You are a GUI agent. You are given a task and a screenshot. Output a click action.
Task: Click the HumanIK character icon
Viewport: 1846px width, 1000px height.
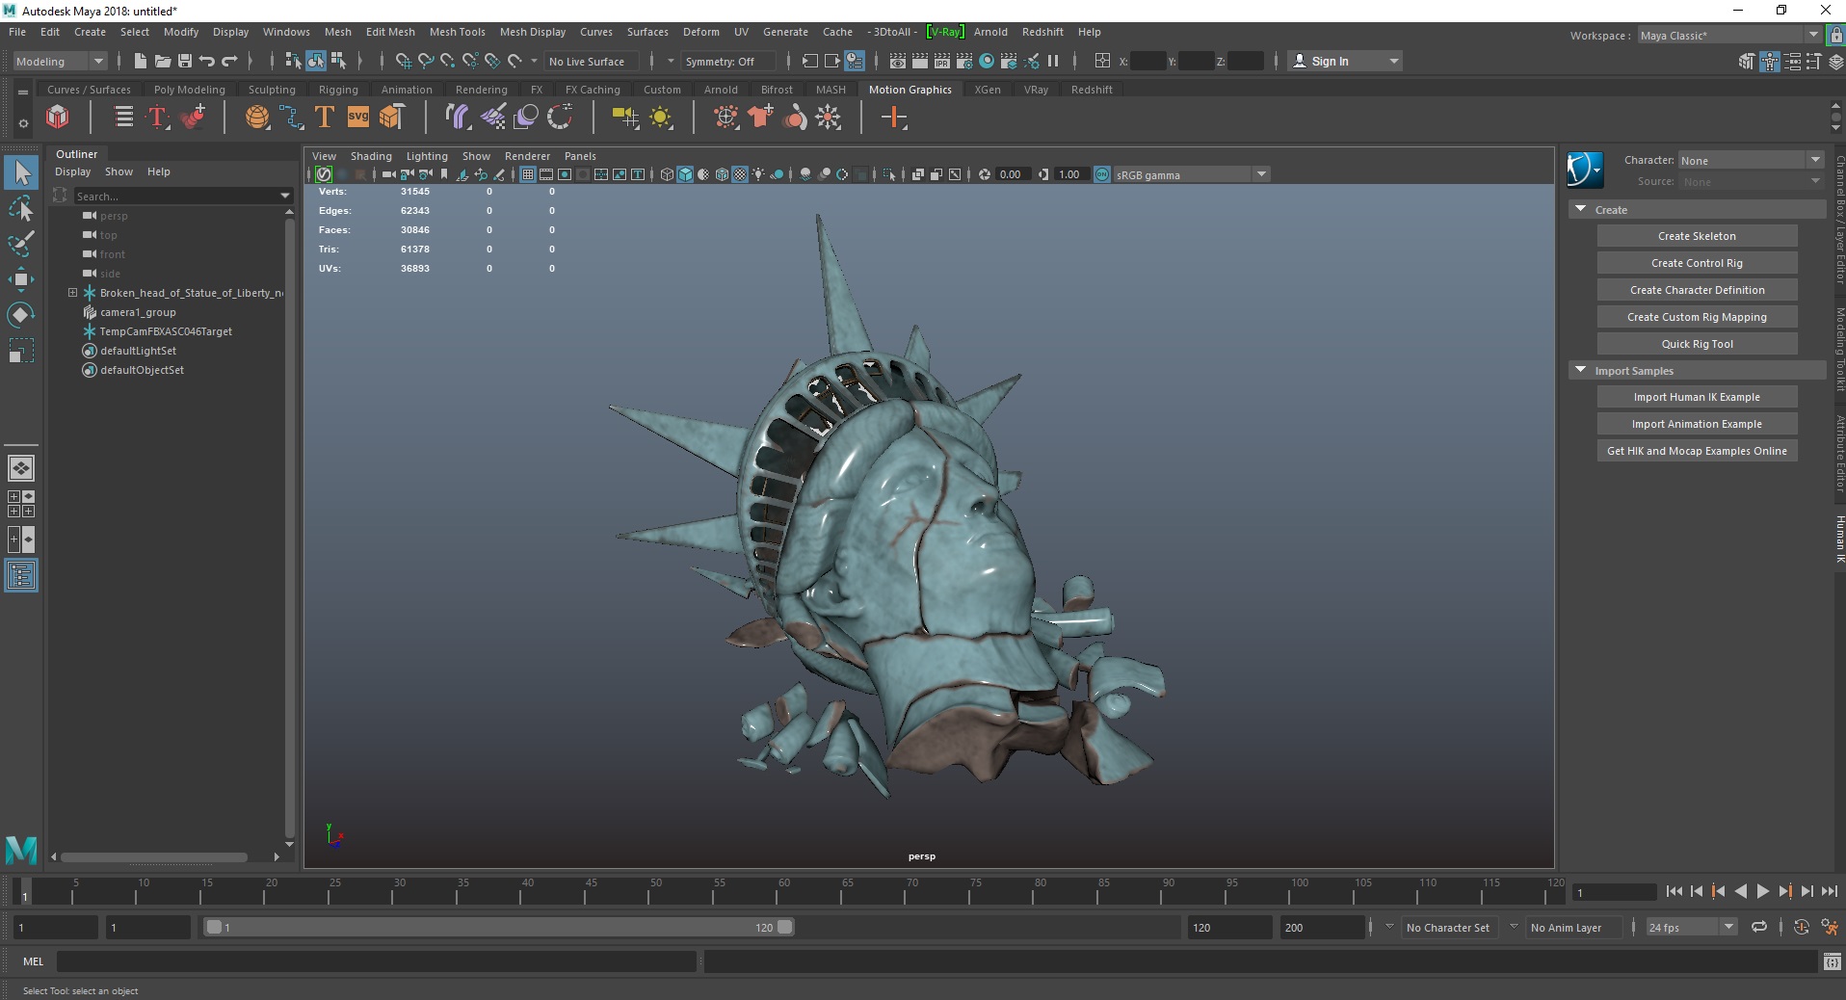pyautogui.click(x=1585, y=170)
